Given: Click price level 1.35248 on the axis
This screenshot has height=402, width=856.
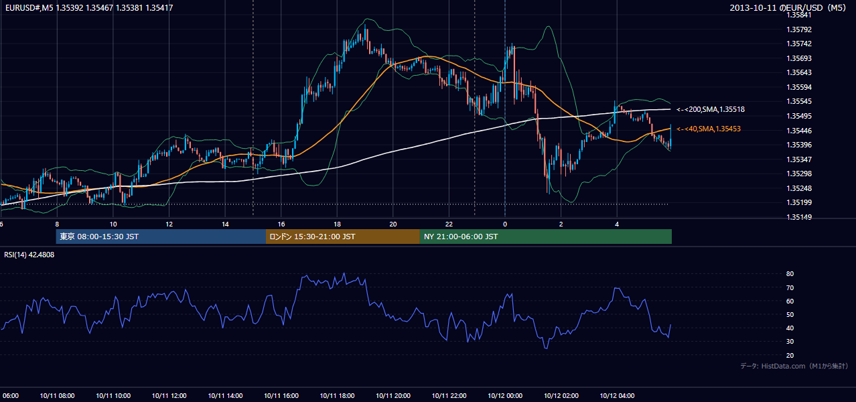Looking at the screenshot, I should [x=798, y=188].
